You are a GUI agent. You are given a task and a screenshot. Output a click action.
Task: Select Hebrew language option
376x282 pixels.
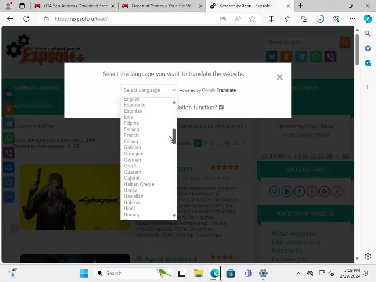coord(132,202)
